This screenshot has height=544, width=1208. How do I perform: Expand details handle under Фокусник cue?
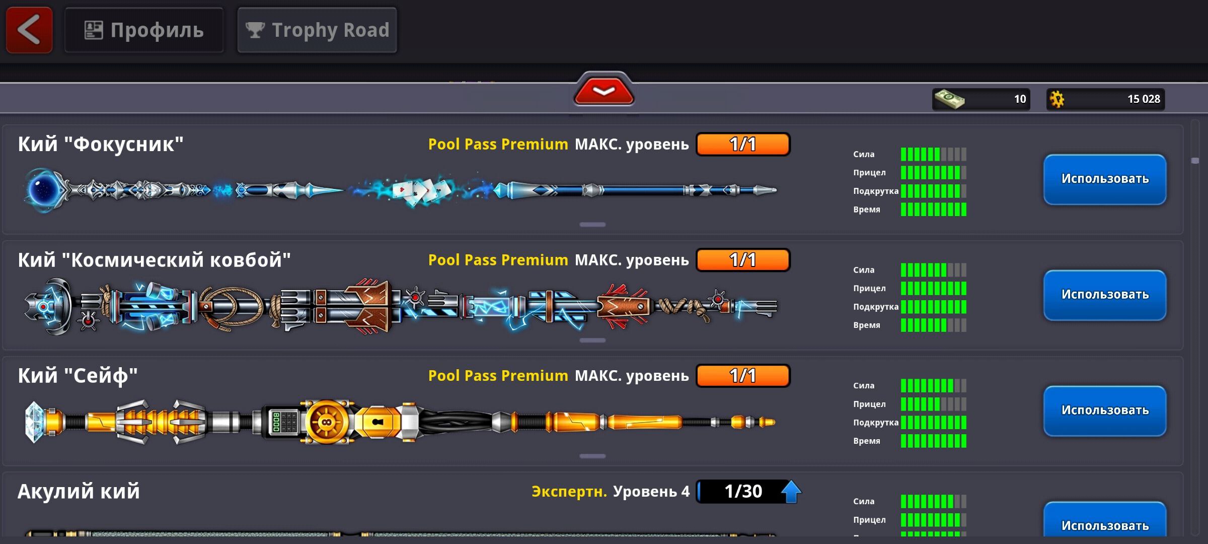[592, 225]
